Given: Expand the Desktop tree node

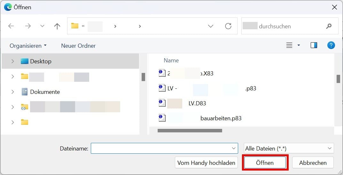Looking at the screenshot, I should (13, 61).
